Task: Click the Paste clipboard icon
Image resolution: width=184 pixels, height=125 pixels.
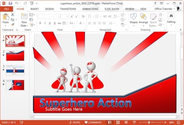Action: click(x=6, y=17)
